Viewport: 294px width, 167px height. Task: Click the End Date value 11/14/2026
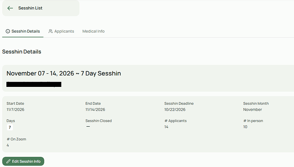95,109
